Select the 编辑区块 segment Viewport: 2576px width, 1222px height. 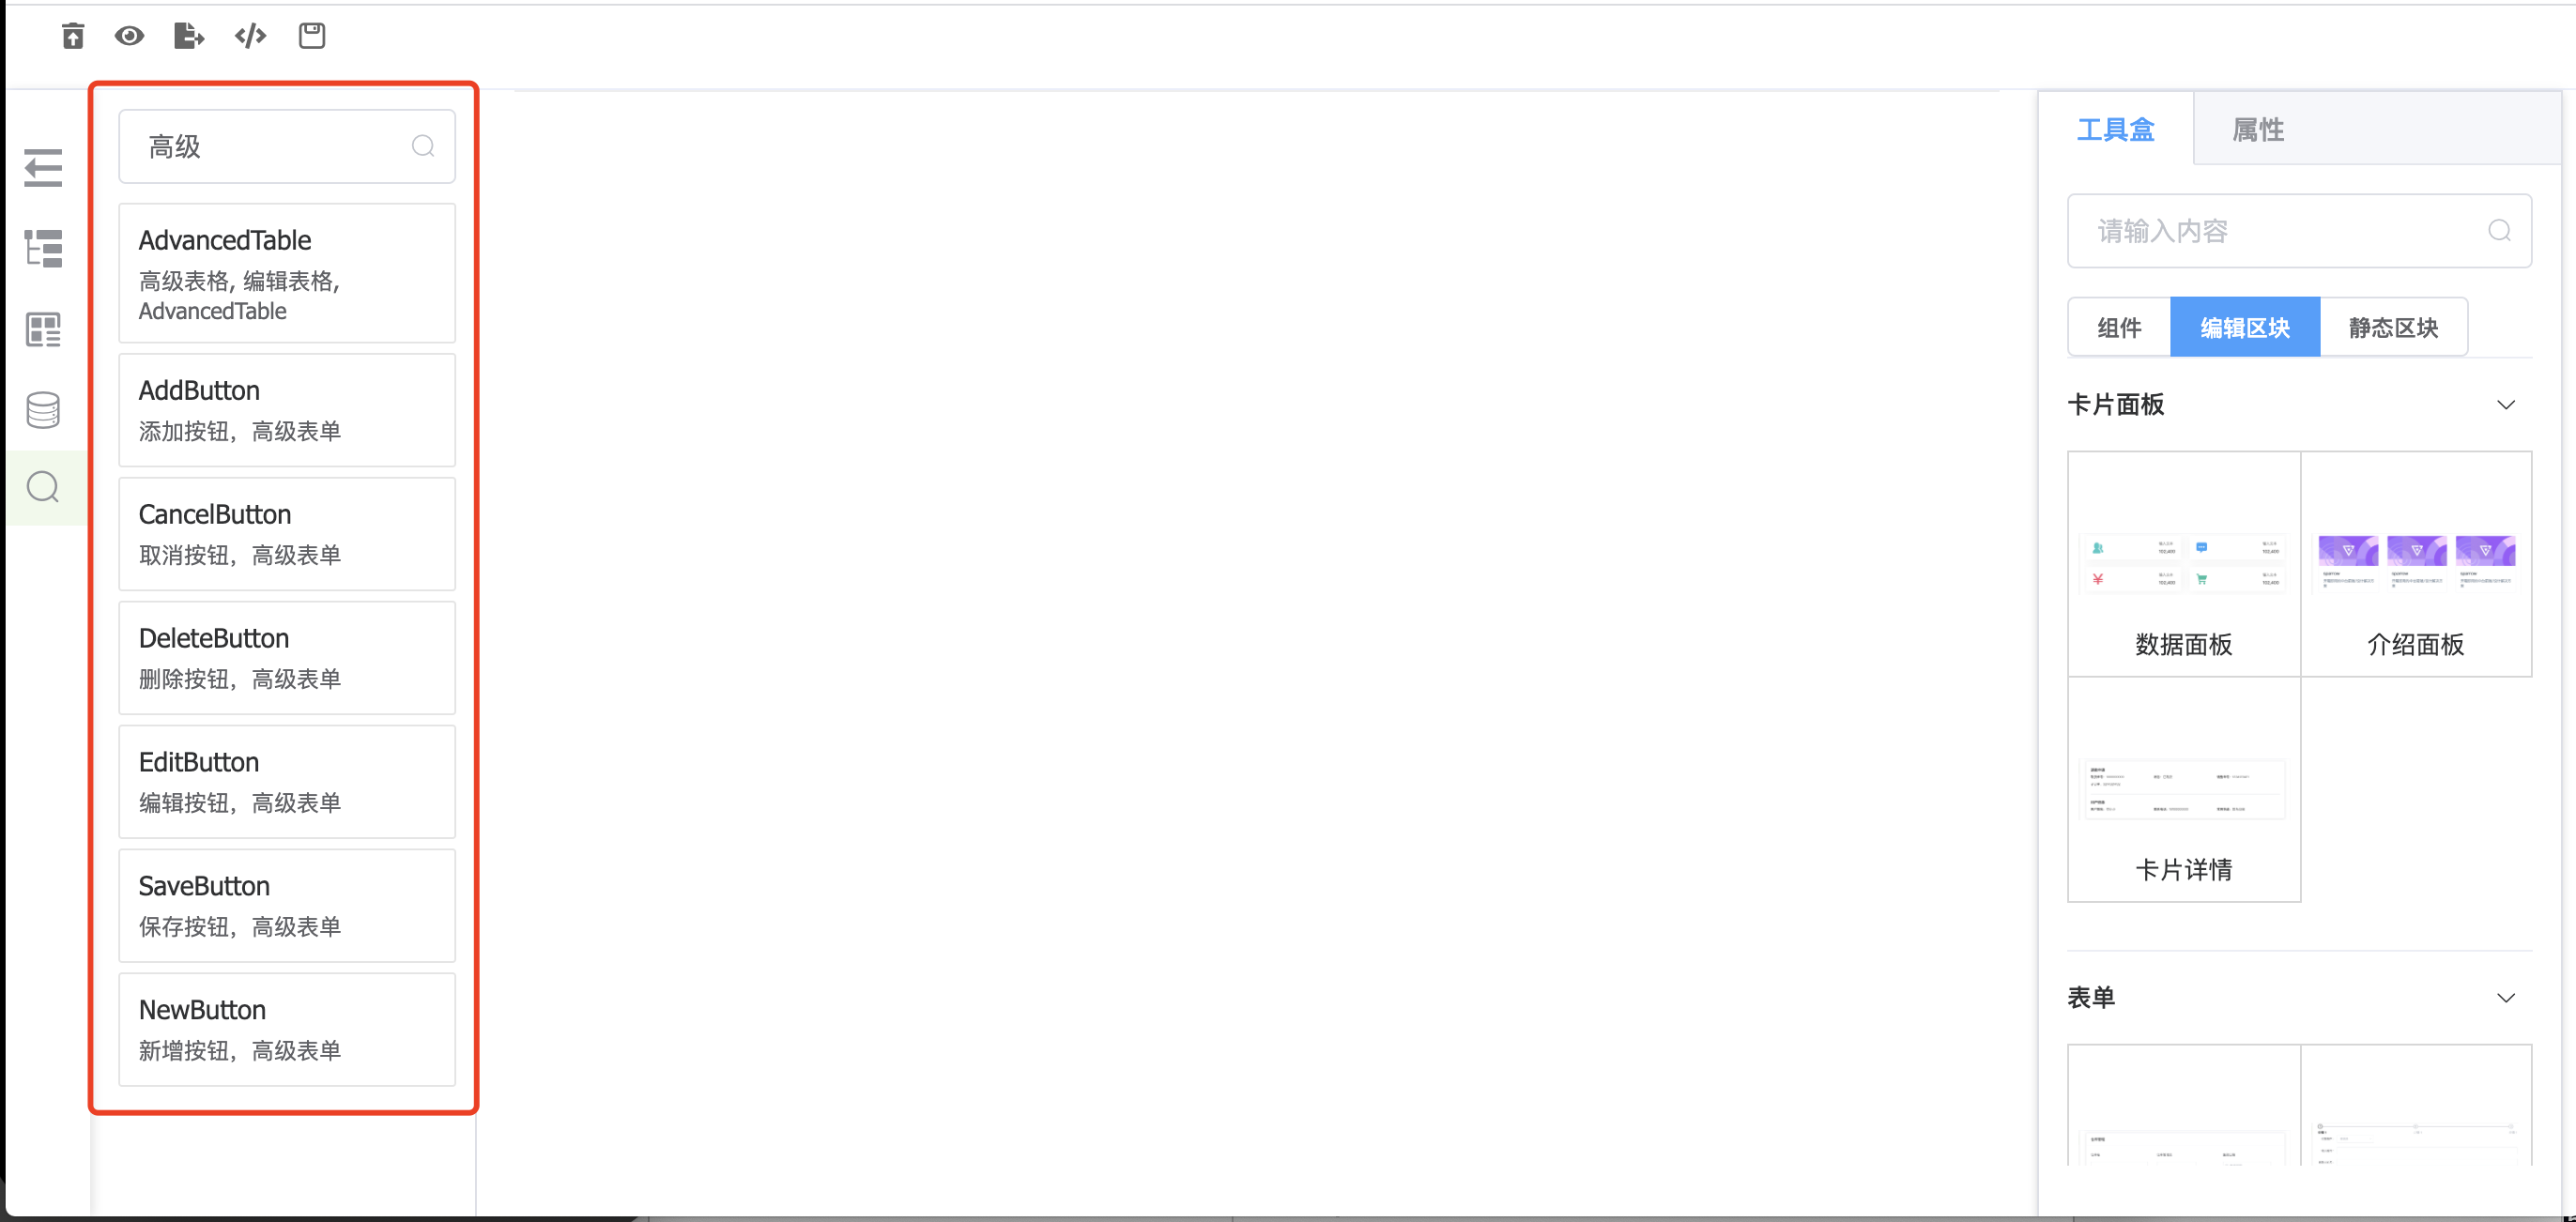pos(2245,327)
